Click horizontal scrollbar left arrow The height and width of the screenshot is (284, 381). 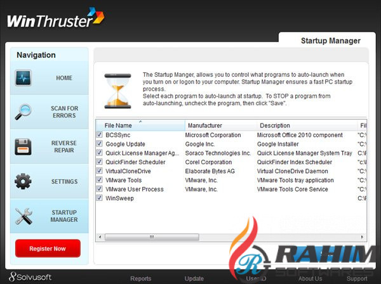pyautogui.click(x=100, y=237)
